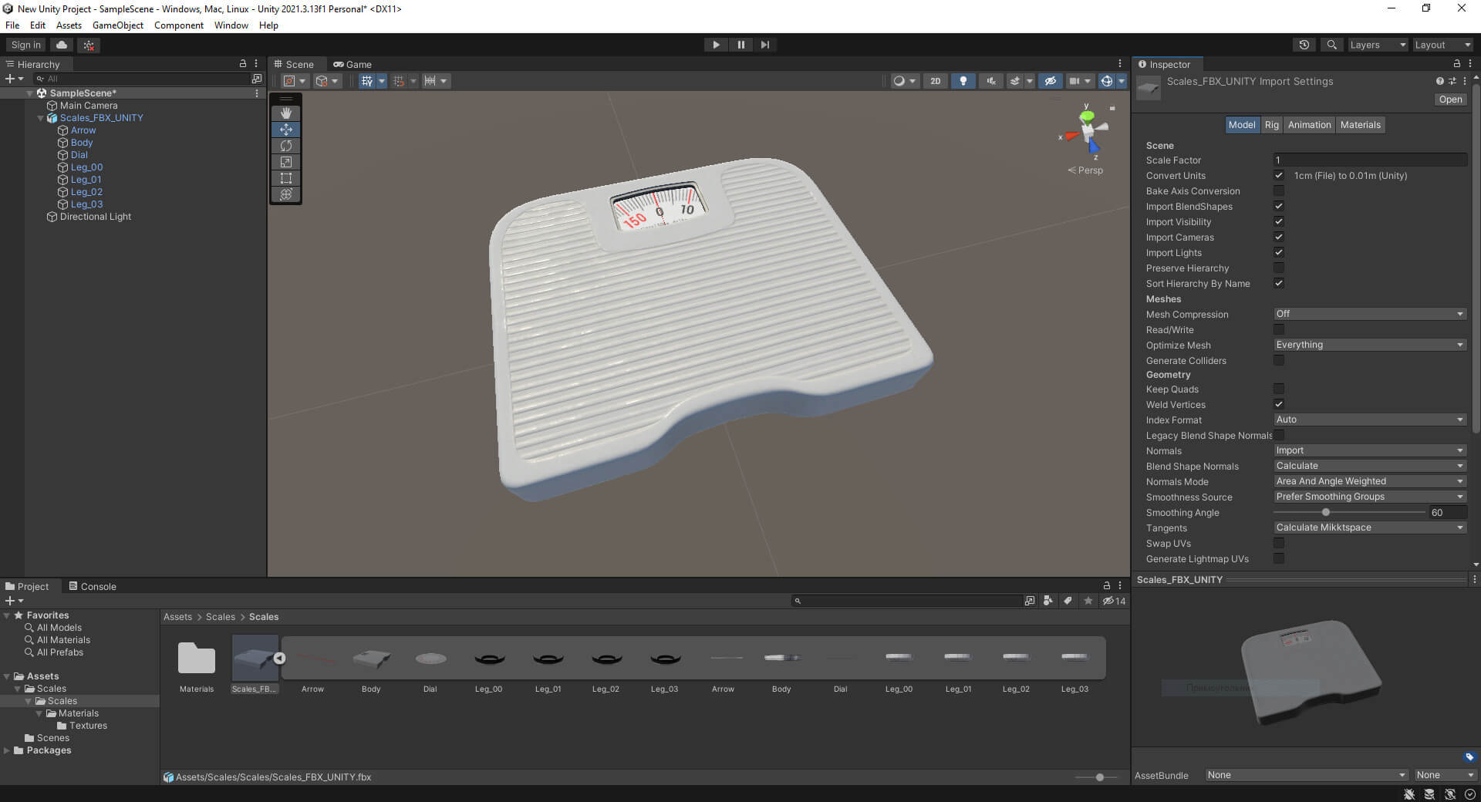Click the Pause button
The image size is (1481, 802).
pyautogui.click(x=740, y=45)
